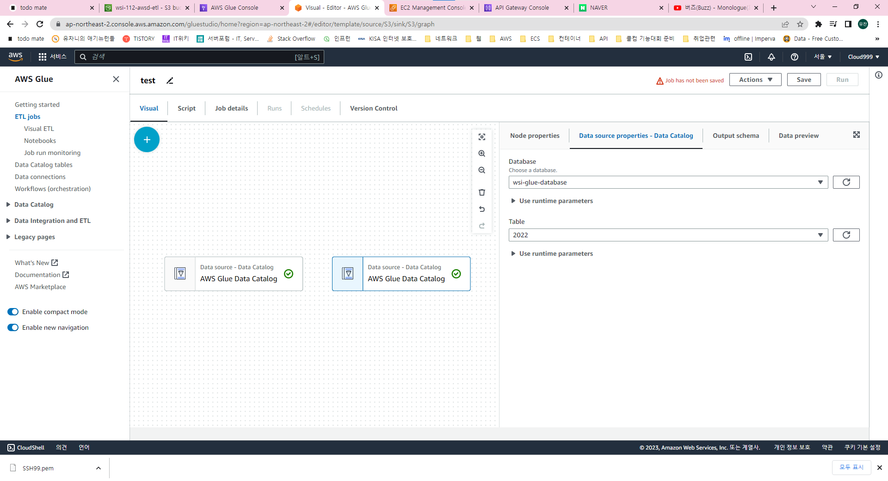Focus the AWS console search field
Screen dimensions: 888x481
coord(199,57)
